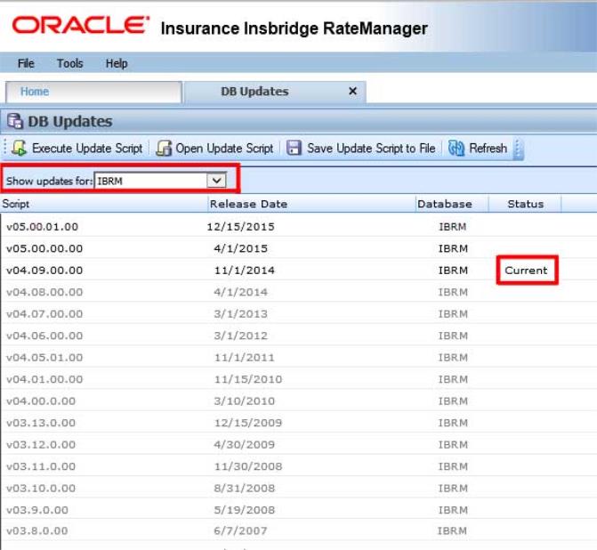The image size is (597, 550).
Task: Select script v03.8.0.00
Action: (37, 530)
